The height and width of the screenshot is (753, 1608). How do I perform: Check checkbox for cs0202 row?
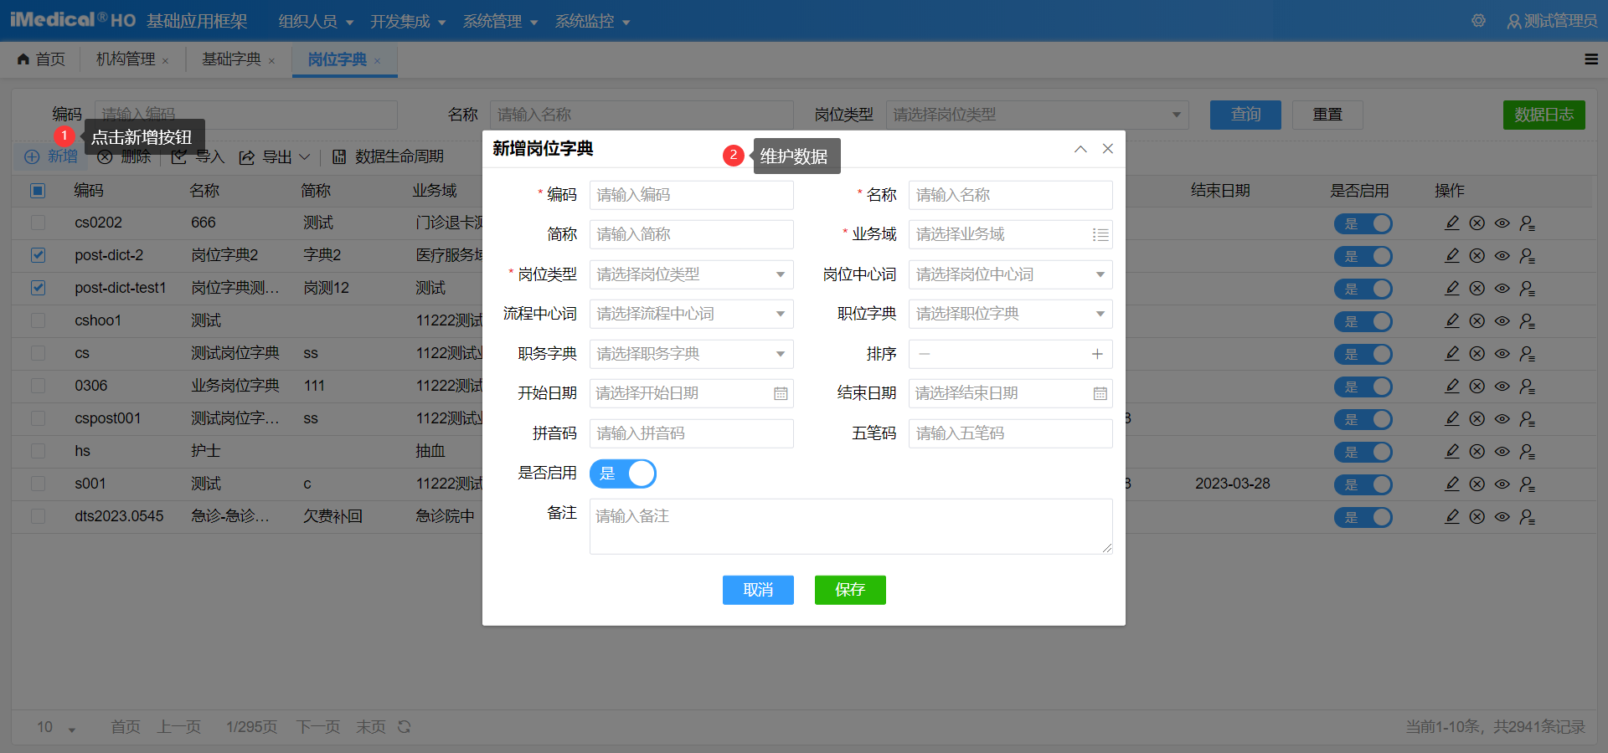(x=38, y=223)
